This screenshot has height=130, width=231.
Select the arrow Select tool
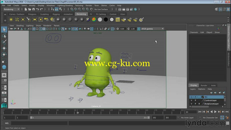pyautogui.click(x=4, y=29)
